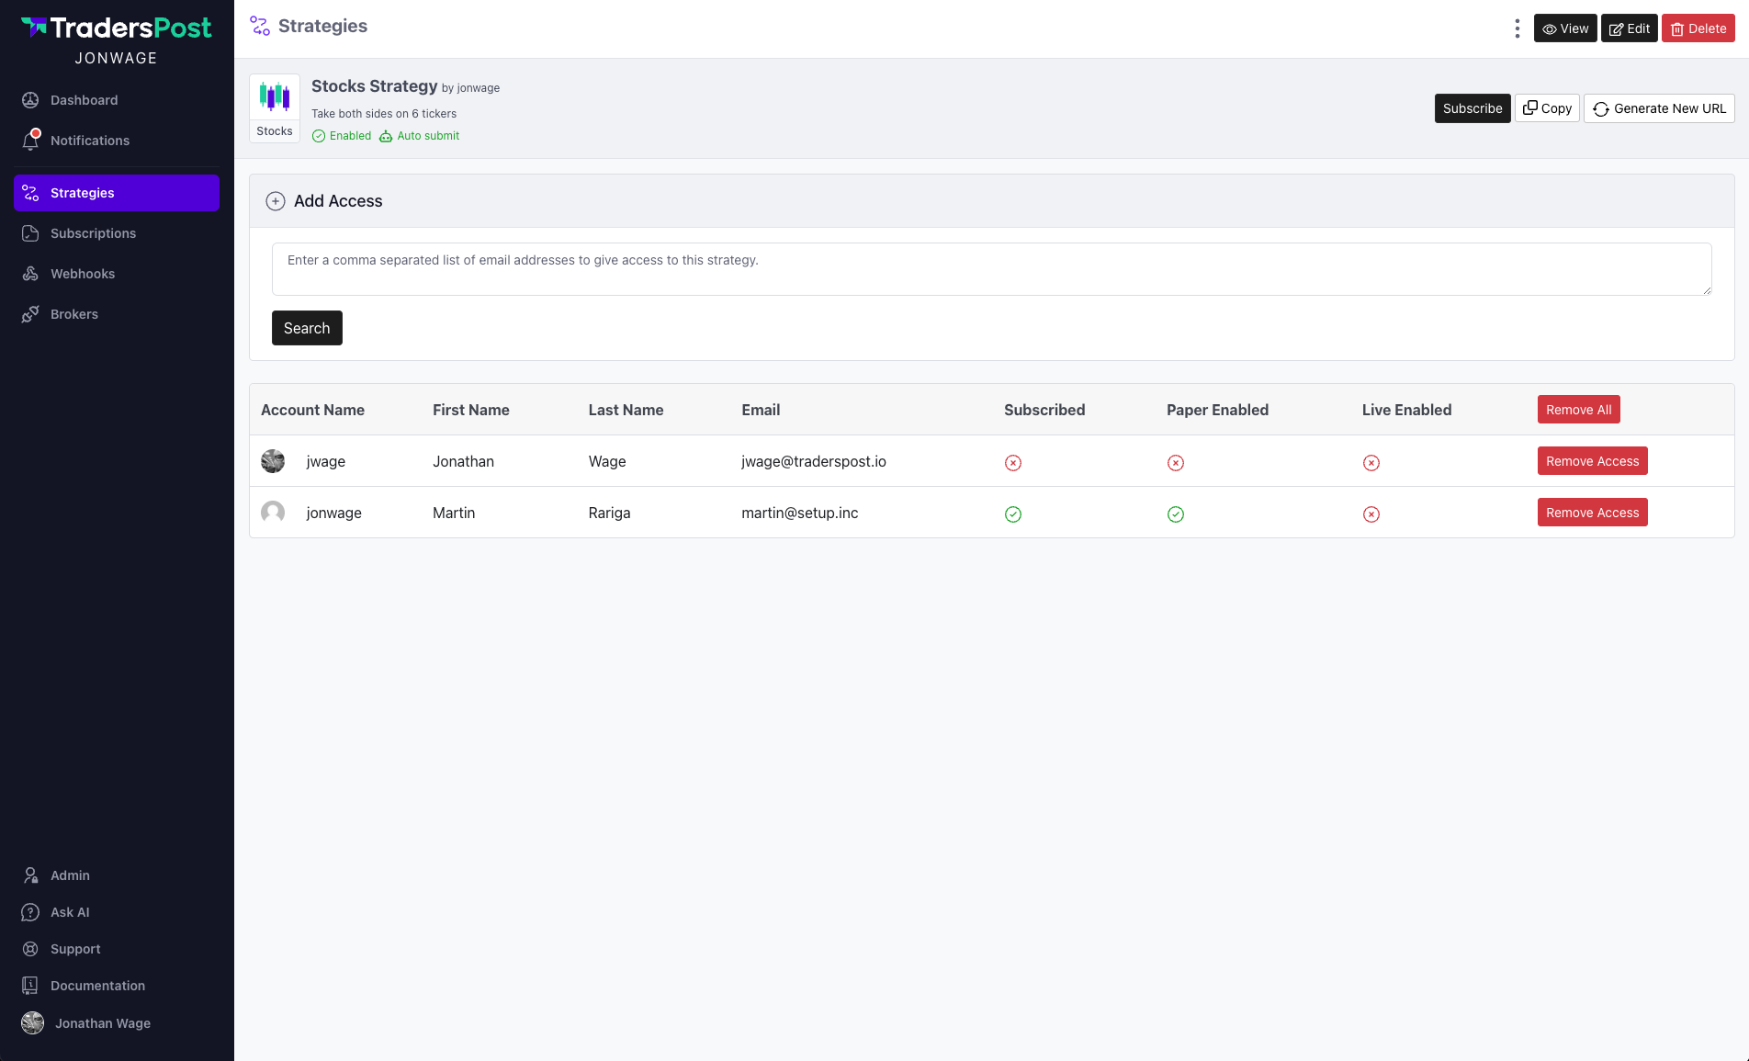The image size is (1749, 1061).
Task: Expand the Add Access plus icon
Action: [276, 201]
